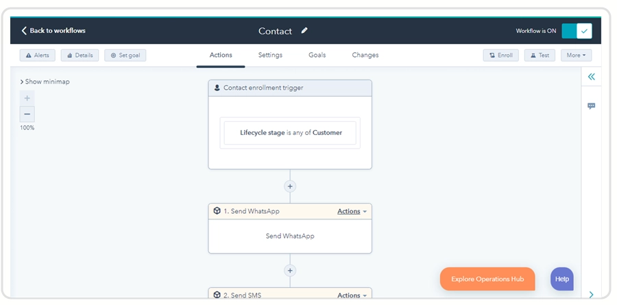Select the Send WhatsApp action body

290,236
